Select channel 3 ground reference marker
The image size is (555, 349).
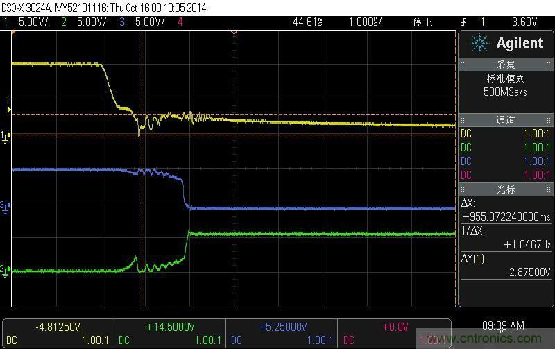coord(5,206)
